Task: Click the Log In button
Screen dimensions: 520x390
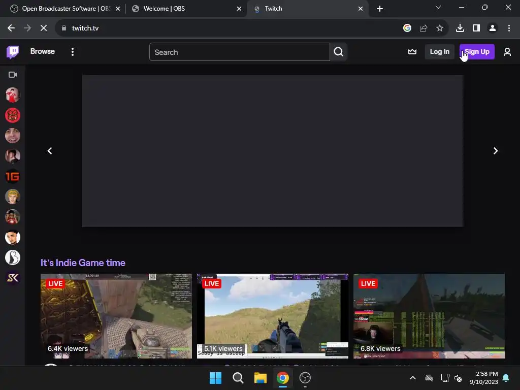Action: coord(439,52)
